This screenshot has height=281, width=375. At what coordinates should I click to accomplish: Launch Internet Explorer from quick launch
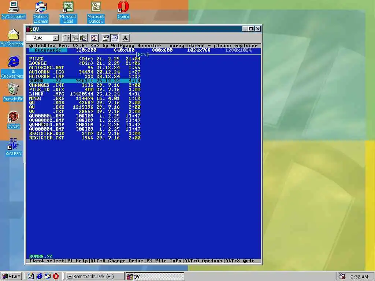pos(39,277)
